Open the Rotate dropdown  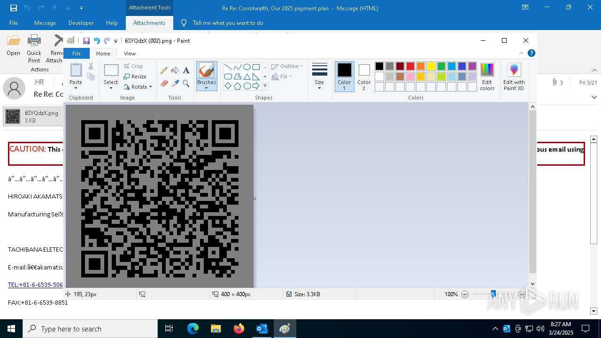click(138, 87)
